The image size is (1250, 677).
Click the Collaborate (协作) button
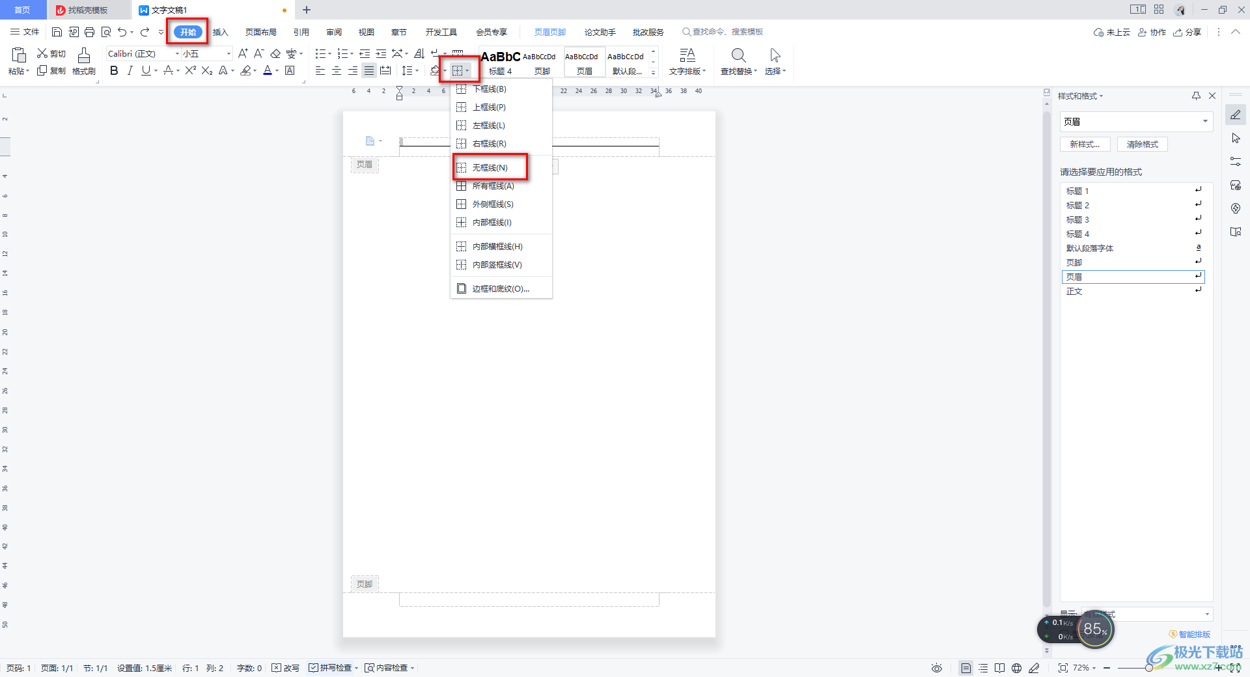pyautogui.click(x=1152, y=32)
